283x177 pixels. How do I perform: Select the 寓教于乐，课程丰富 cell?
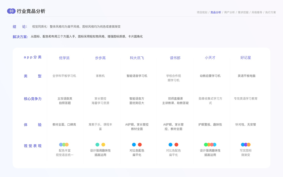[x=100, y=127]
